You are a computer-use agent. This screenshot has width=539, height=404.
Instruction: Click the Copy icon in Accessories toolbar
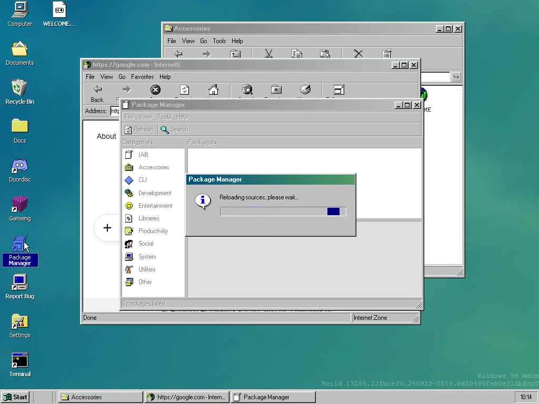pyautogui.click(x=297, y=54)
